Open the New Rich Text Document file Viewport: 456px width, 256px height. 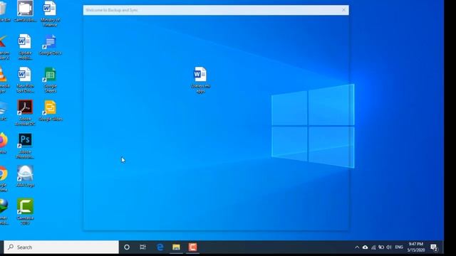[x=25, y=80]
